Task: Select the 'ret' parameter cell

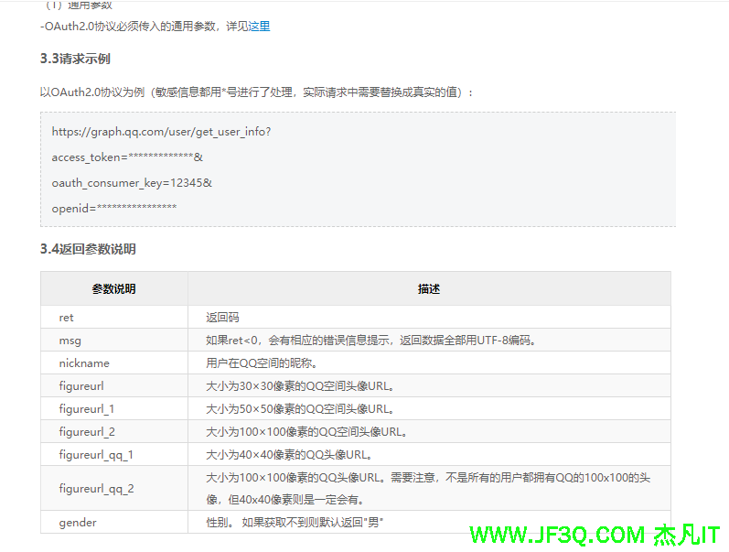Action: tap(67, 318)
